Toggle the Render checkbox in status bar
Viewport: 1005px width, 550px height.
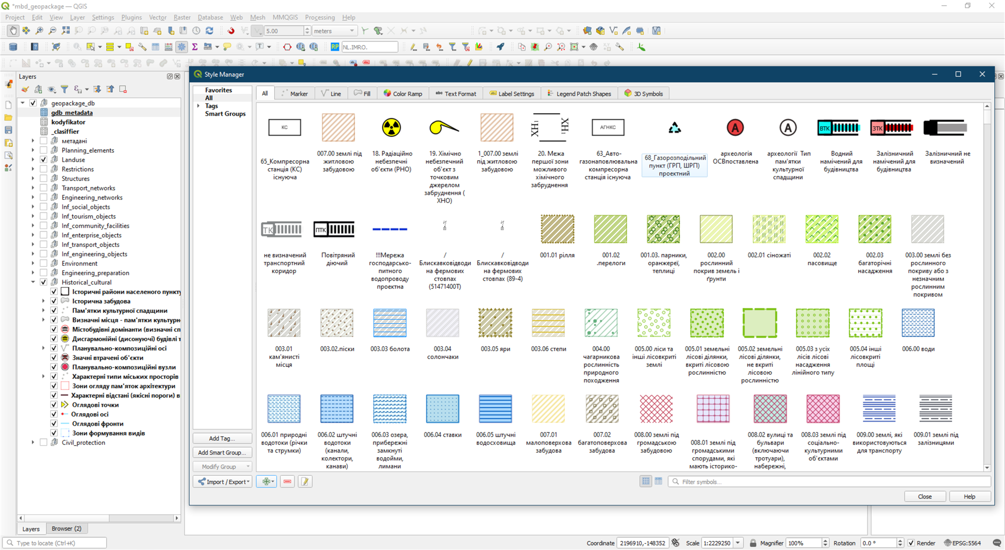pos(911,543)
